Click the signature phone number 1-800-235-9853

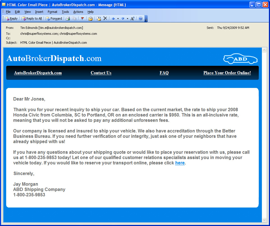pyautogui.click(x=29, y=195)
